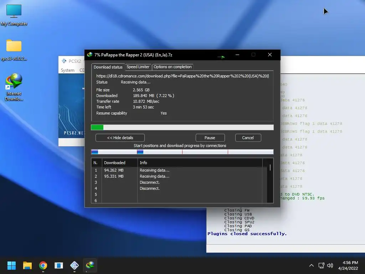Click the connections progress segment bar
This screenshot has width=365, height=274.
tap(182, 152)
